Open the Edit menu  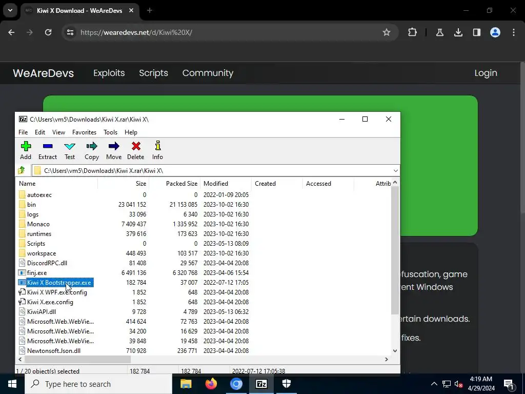[40, 132]
